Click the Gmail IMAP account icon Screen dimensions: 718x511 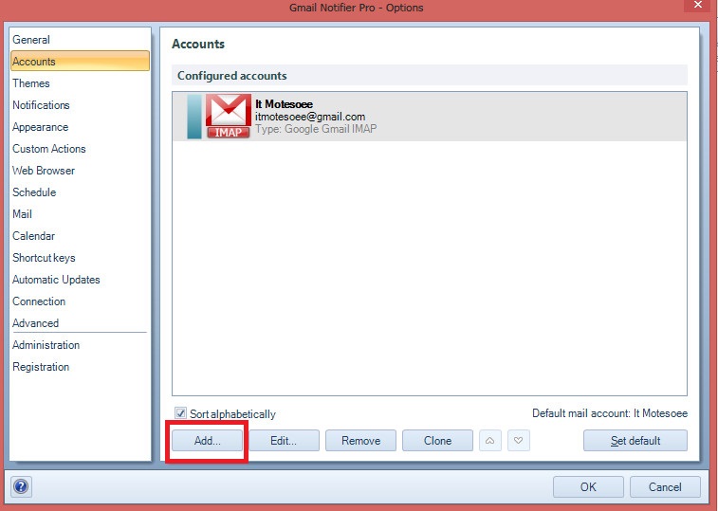228,117
